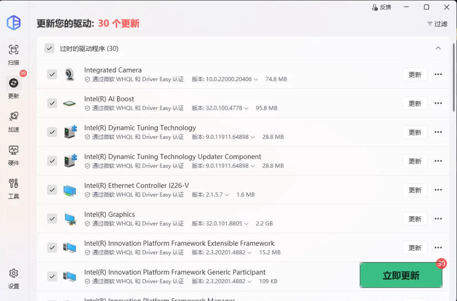Click the Ethernet Controller I226-V network icon

[70, 190]
